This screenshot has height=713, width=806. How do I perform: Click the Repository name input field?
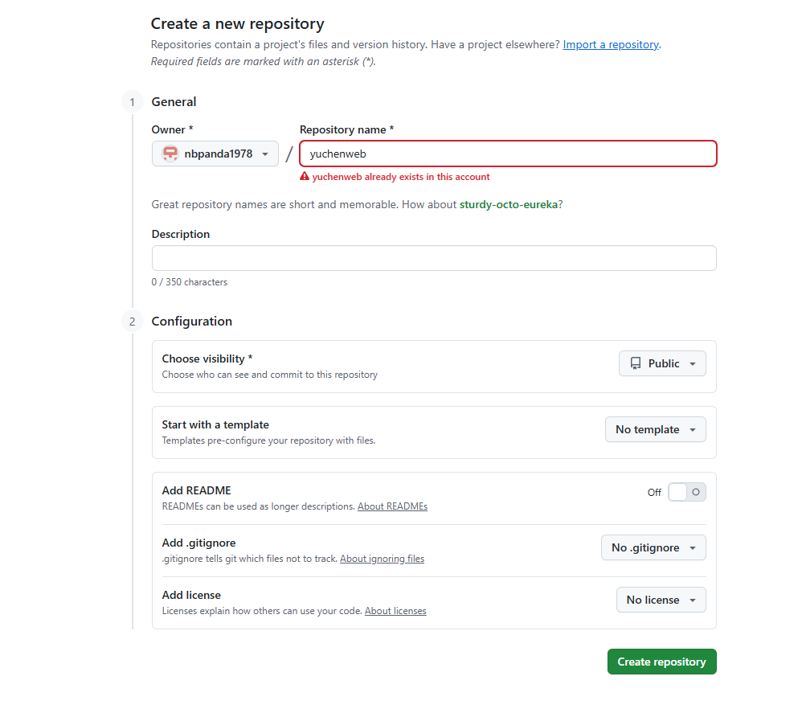tap(508, 154)
